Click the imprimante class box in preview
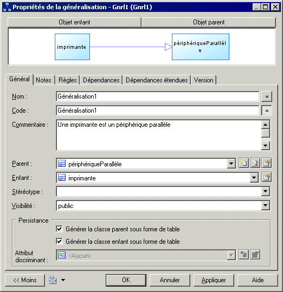This screenshot has height=292, width=283. click(x=72, y=47)
